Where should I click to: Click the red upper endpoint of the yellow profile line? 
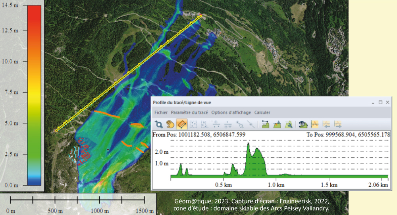(x=201, y=15)
